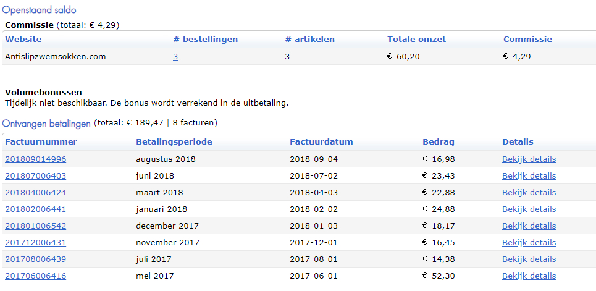The width and height of the screenshot is (596, 291).
Task: Open invoice 201712006431
Action: [x=35, y=243]
